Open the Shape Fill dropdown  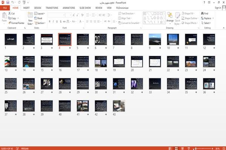(188, 14)
